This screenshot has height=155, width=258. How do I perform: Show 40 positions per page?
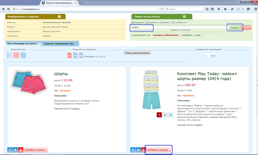(x=75, y=55)
